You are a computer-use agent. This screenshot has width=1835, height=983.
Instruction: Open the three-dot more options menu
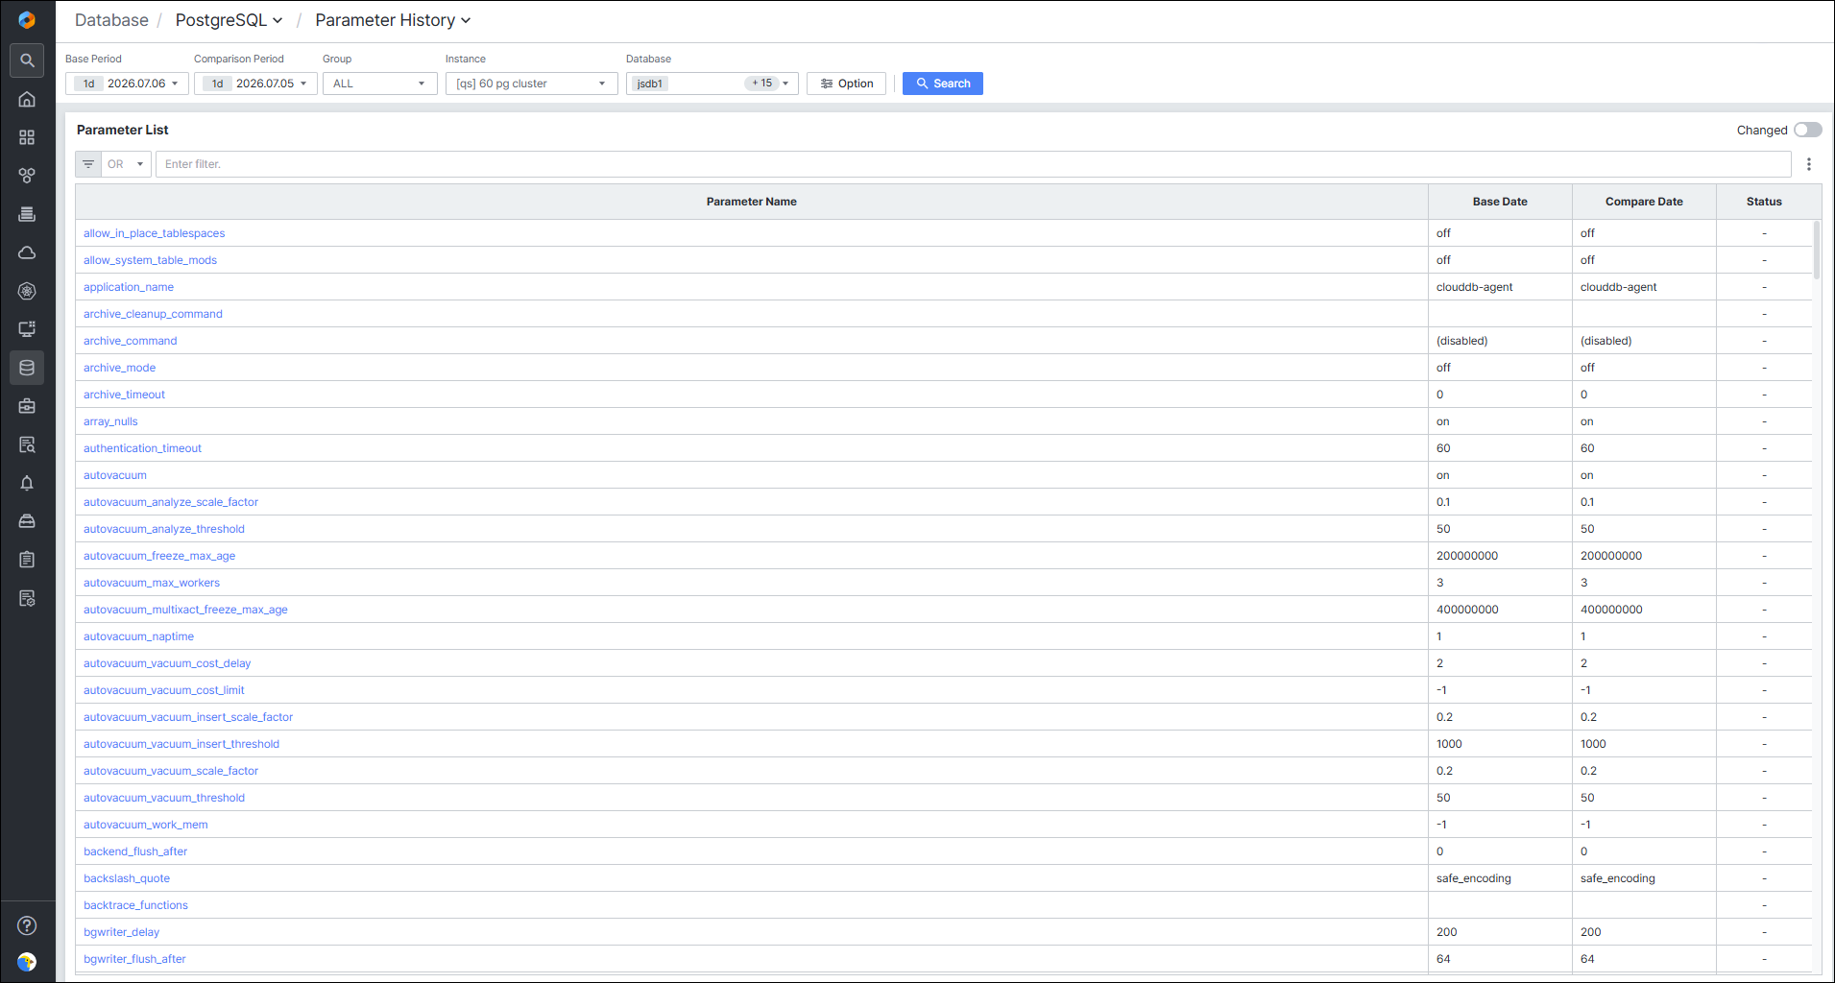(x=1809, y=164)
